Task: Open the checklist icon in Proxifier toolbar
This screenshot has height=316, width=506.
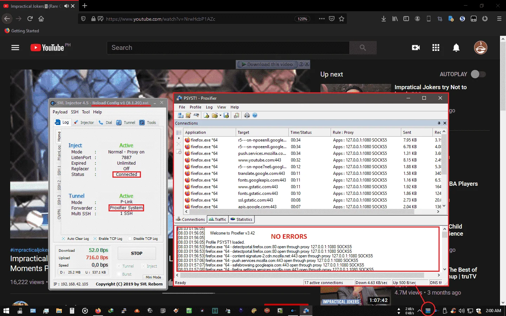Action: pyautogui.click(x=236, y=115)
